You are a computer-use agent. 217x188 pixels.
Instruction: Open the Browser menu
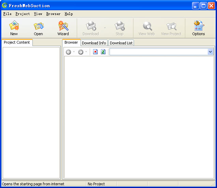(53, 14)
